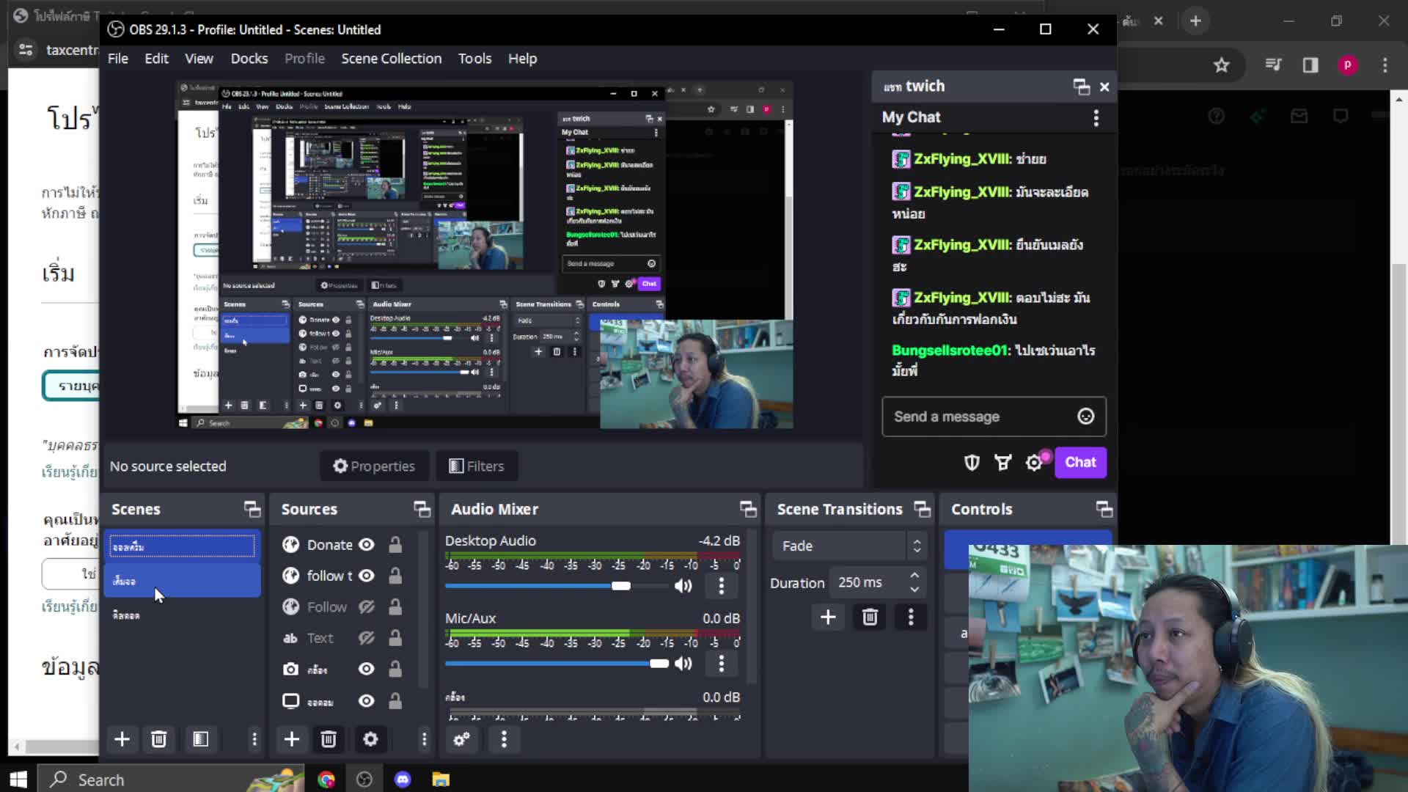Screen dimensions: 1408x792
Task: Open Sources toolbar more options menu
Action: pyautogui.click(x=424, y=739)
